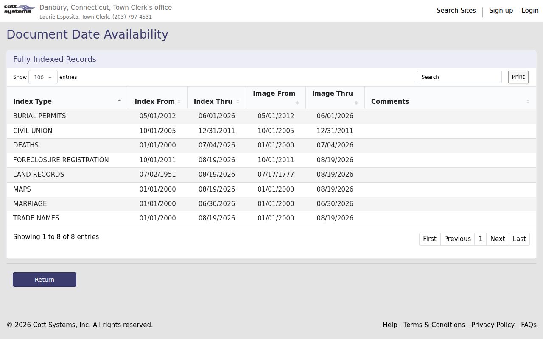Image resolution: width=543 pixels, height=339 pixels.
Task: Click the Danbury Town Clerk's office title
Action: pos(106,8)
